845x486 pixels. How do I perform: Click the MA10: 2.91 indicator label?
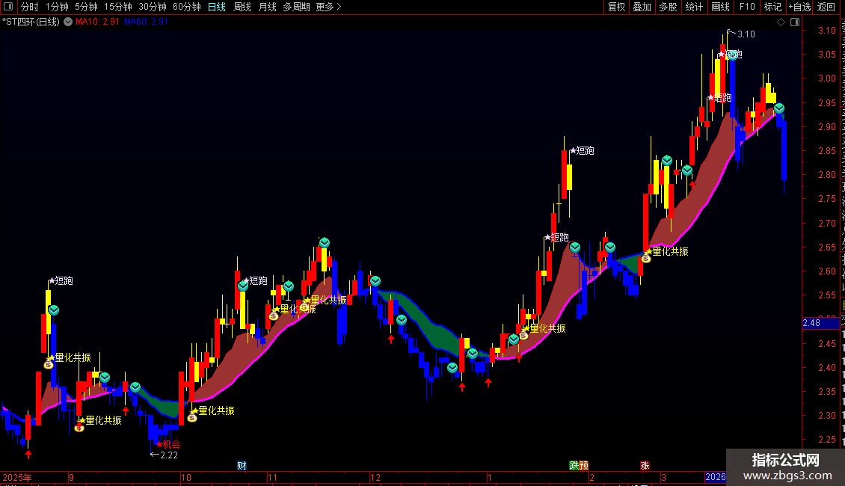coord(97,22)
